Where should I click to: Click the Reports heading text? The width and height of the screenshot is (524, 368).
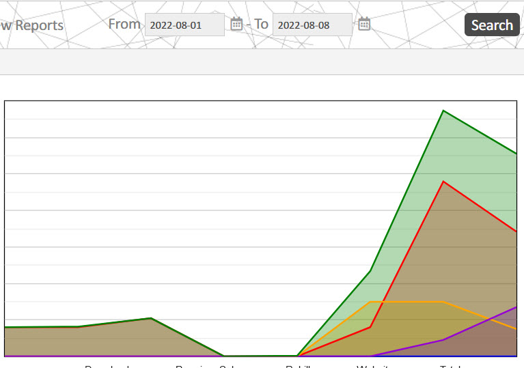(x=34, y=26)
